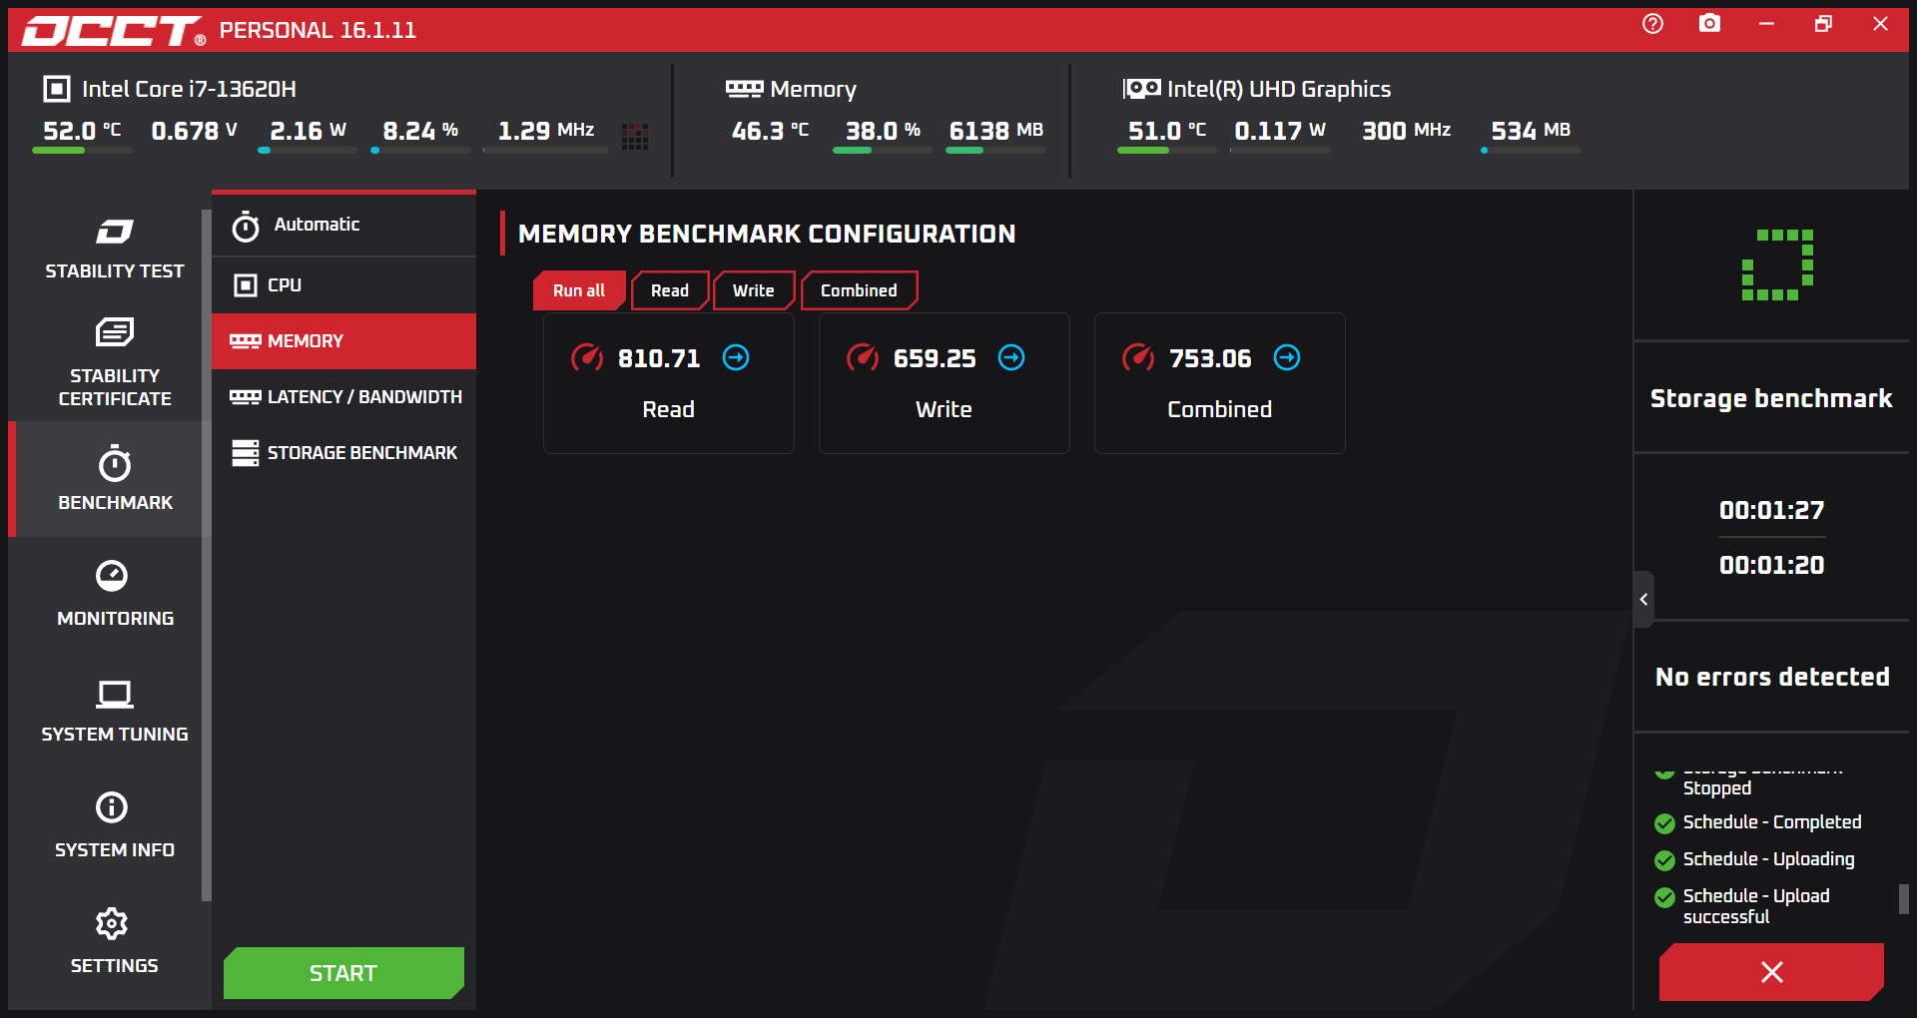Open details arrow next to 810.71 Read score

point(736,357)
